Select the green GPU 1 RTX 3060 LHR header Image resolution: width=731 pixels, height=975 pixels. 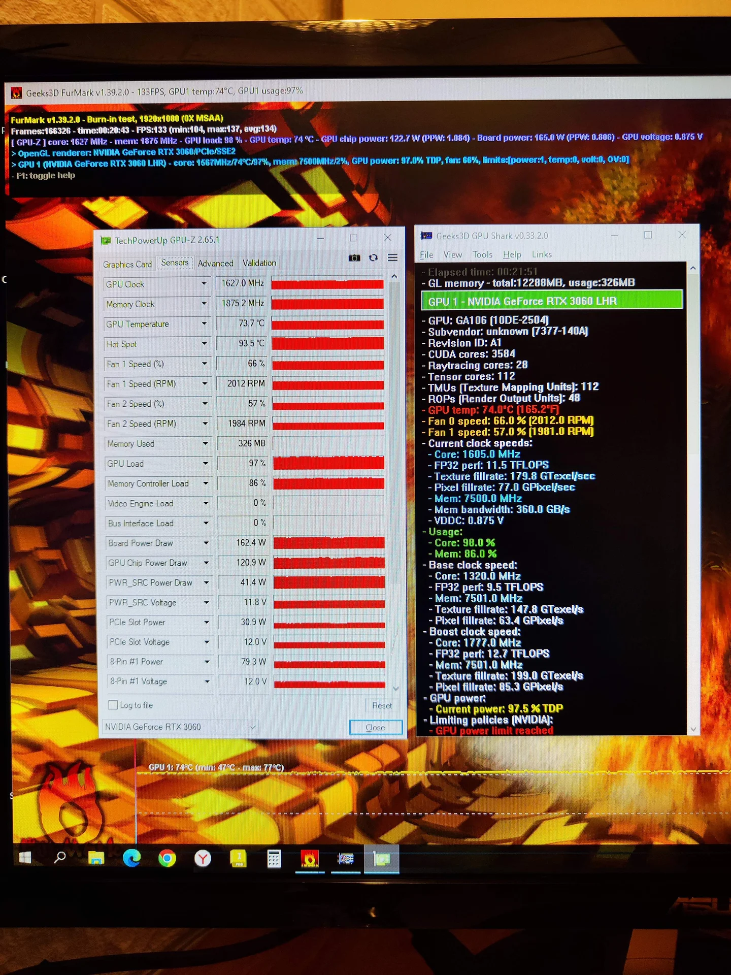click(x=552, y=301)
